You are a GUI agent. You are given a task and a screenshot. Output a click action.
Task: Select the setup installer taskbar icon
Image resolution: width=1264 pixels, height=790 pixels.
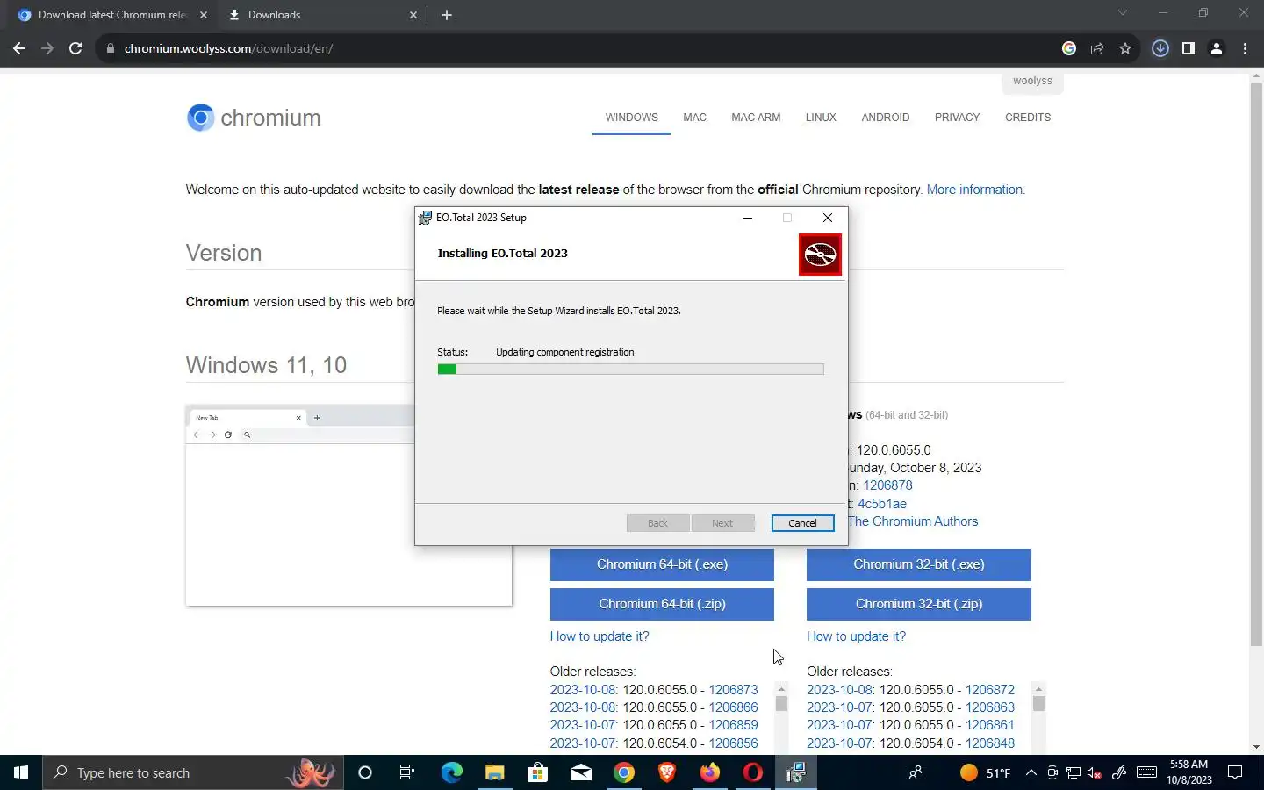(795, 772)
